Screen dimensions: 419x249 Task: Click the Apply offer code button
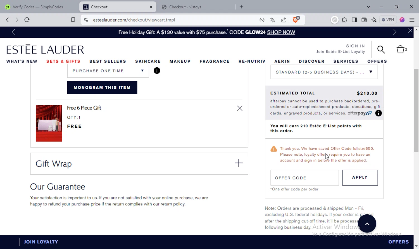point(360,177)
